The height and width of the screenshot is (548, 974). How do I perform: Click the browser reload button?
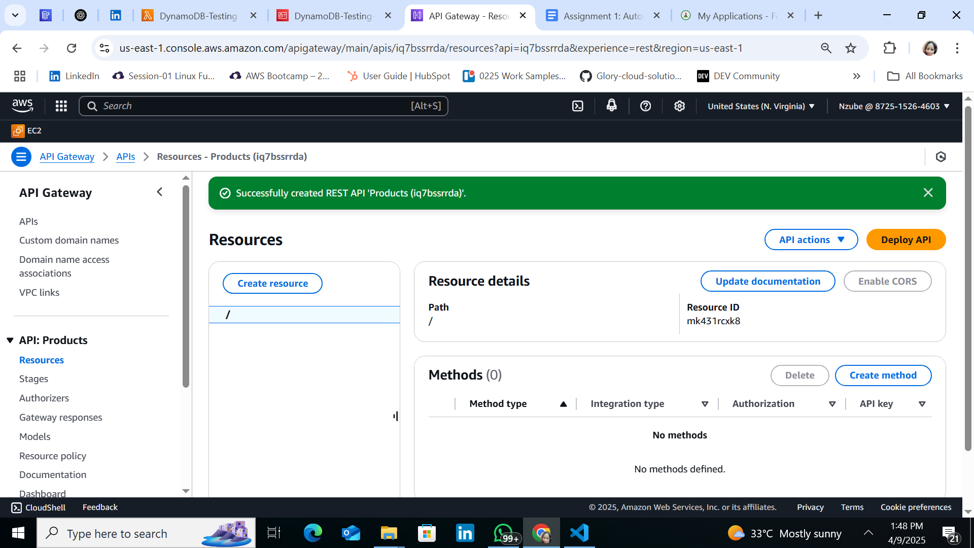(x=72, y=48)
